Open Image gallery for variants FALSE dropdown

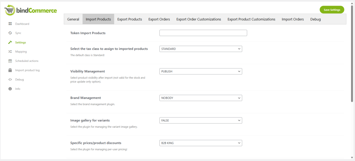pos(201,121)
